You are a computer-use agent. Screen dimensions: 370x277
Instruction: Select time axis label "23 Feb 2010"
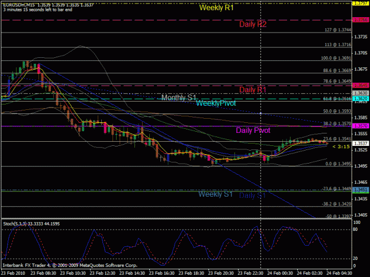coord(13,273)
